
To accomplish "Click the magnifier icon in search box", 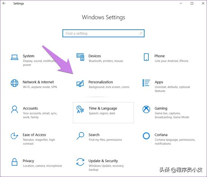I will [x=141, y=33].
